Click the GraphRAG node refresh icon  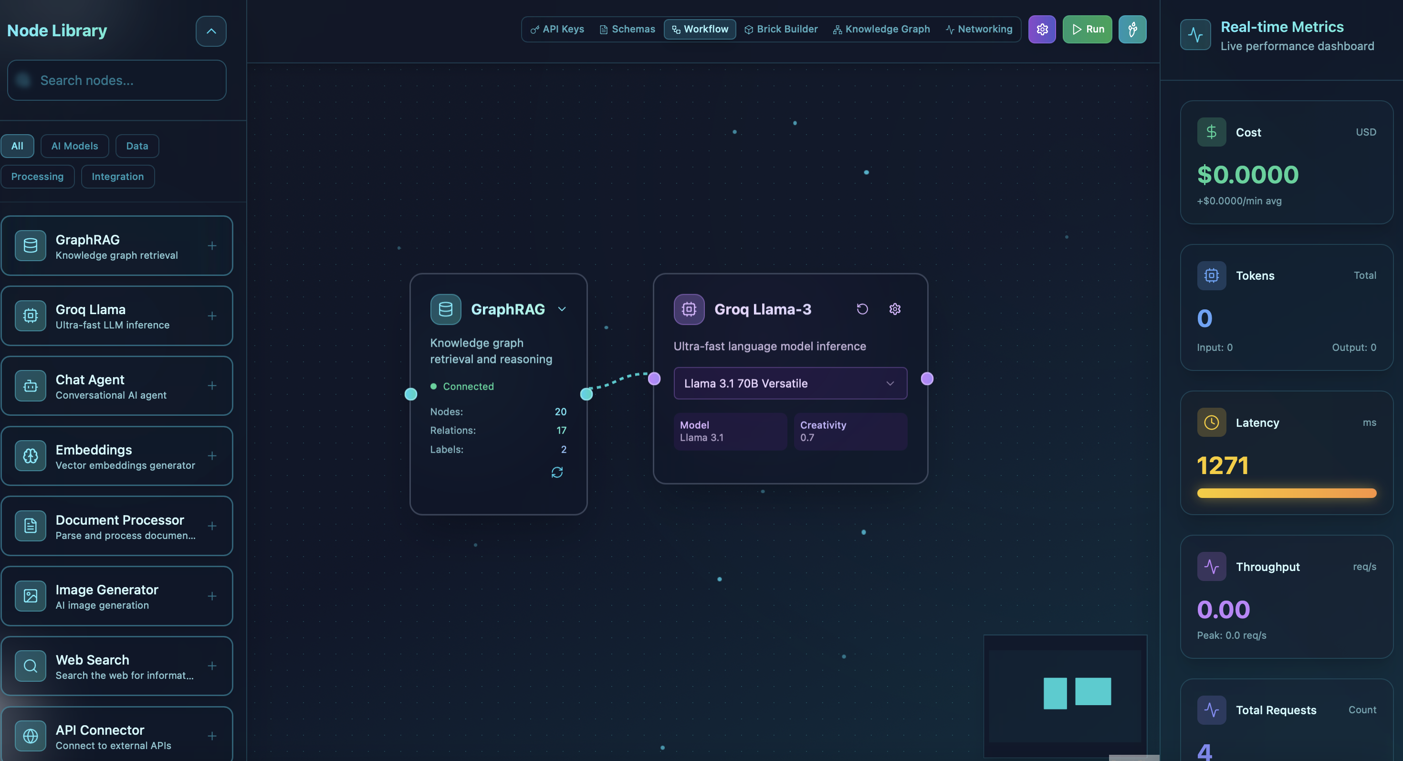(x=556, y=472)
